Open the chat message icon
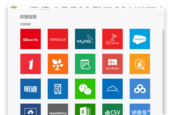The height and width of the screenshot is (115, 172). [161, 7]
